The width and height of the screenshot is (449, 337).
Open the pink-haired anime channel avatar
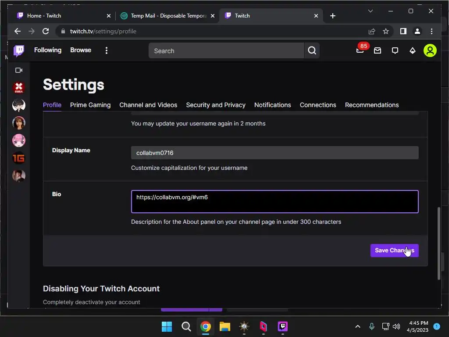click(x=19, y=140)
